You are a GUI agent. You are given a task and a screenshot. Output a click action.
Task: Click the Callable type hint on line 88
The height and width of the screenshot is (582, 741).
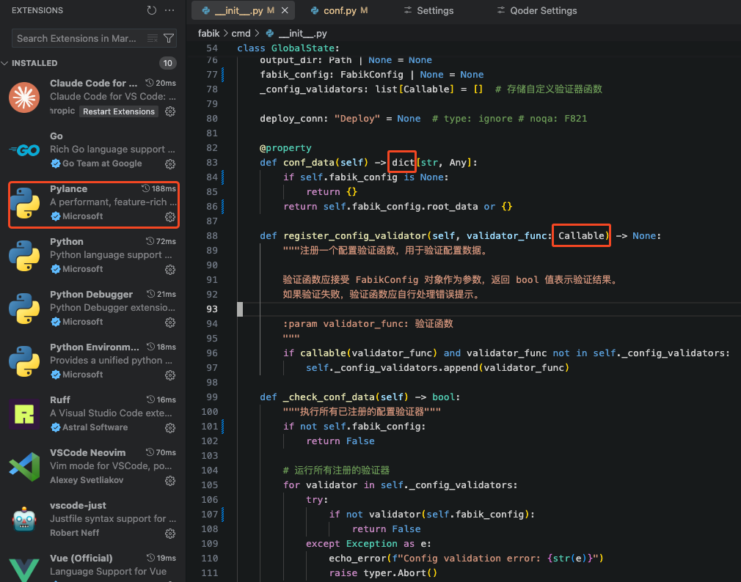point(581,235)
